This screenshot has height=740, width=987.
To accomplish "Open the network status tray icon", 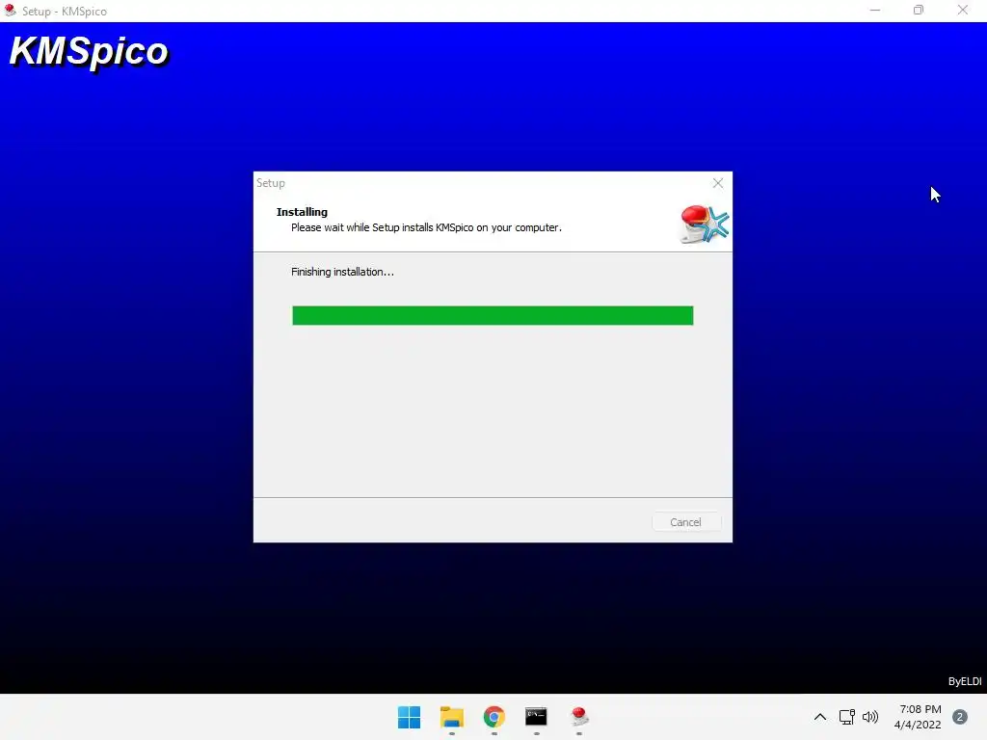I will tap(846, 717).
